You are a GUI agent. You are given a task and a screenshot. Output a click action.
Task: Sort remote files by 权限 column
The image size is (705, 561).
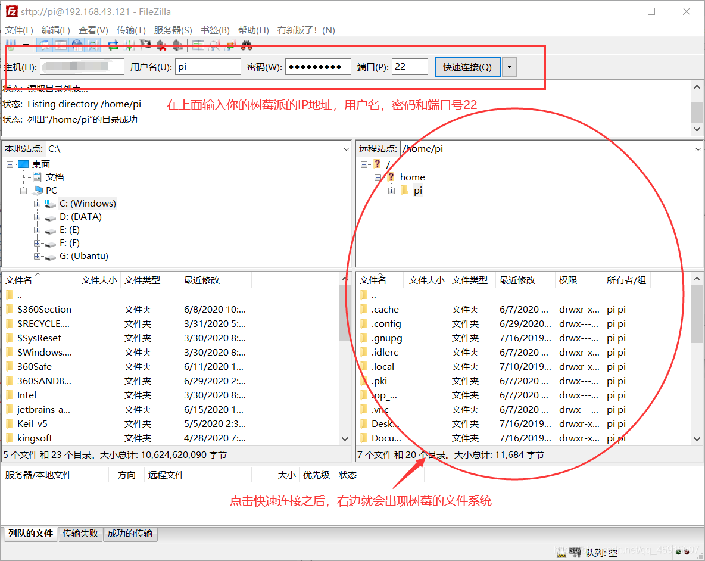pyautogui.click(x=579, y=280)
